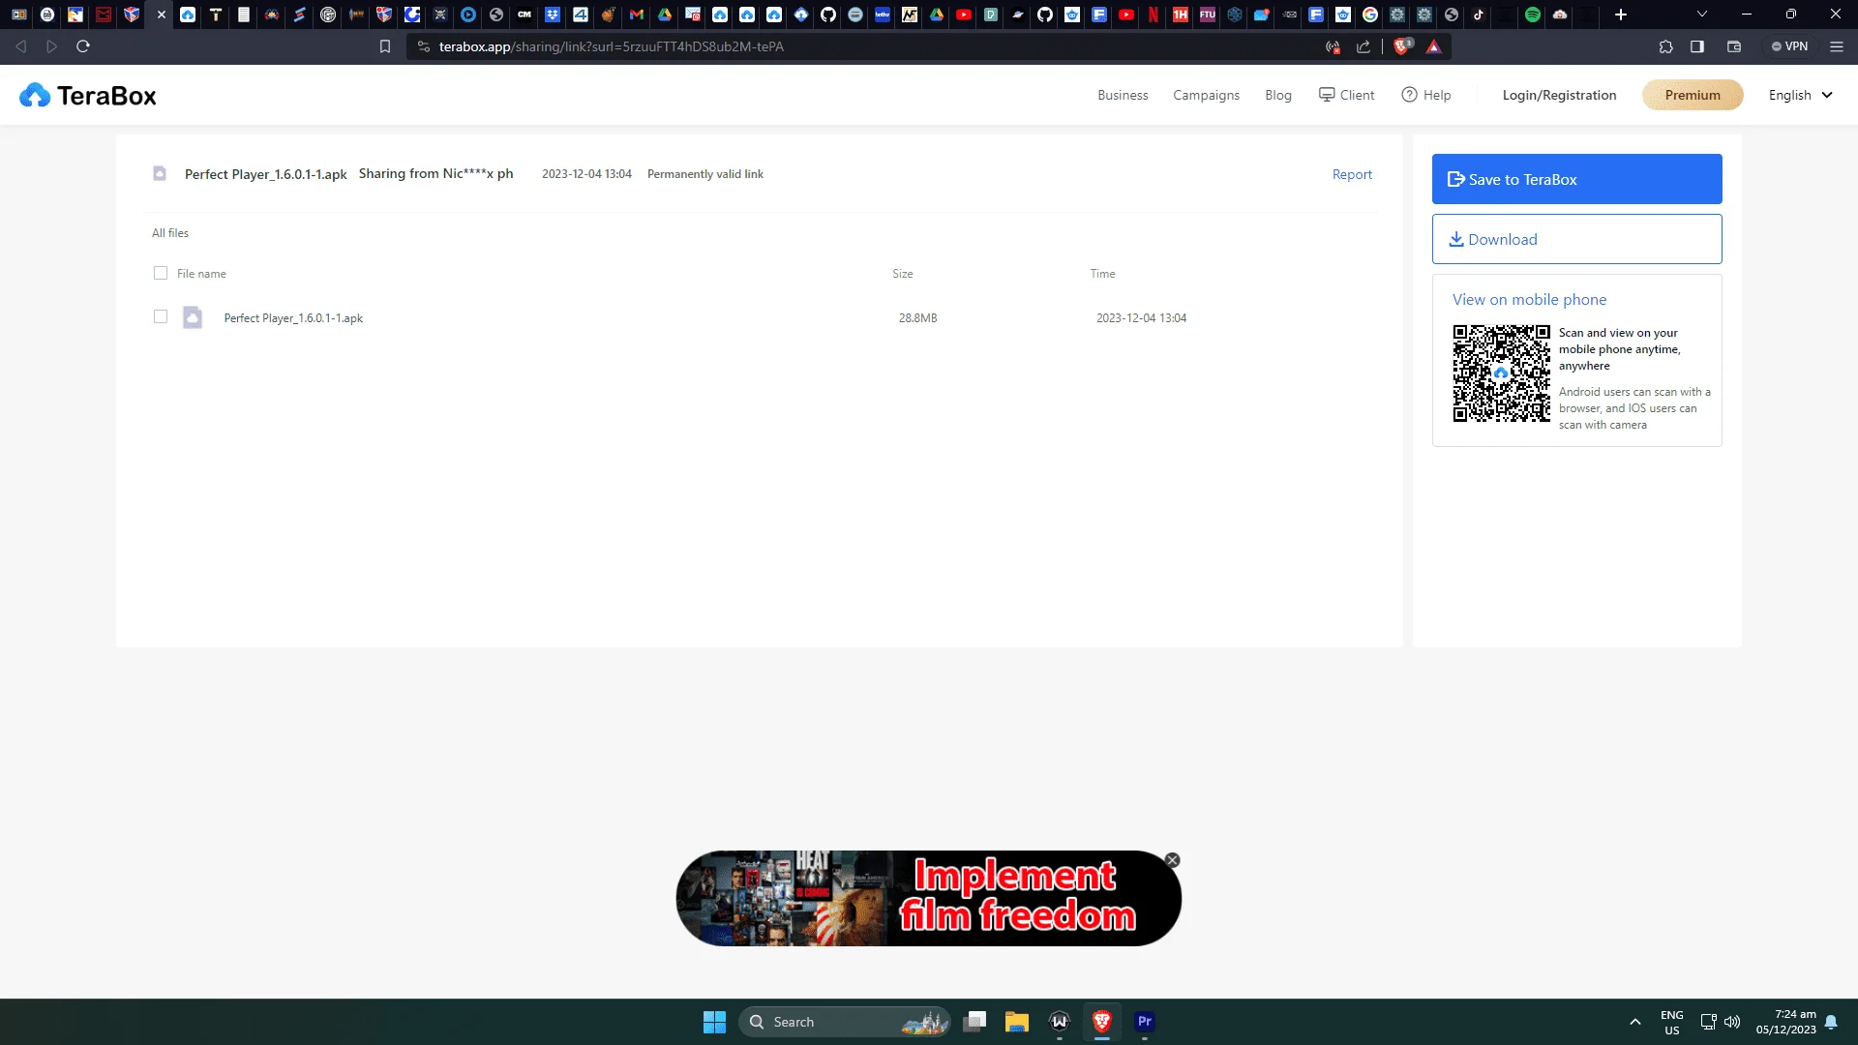Open the Extensions puzzle icon
The width and height of the screenshot is (1858, 1045).
pos(1665,46)
